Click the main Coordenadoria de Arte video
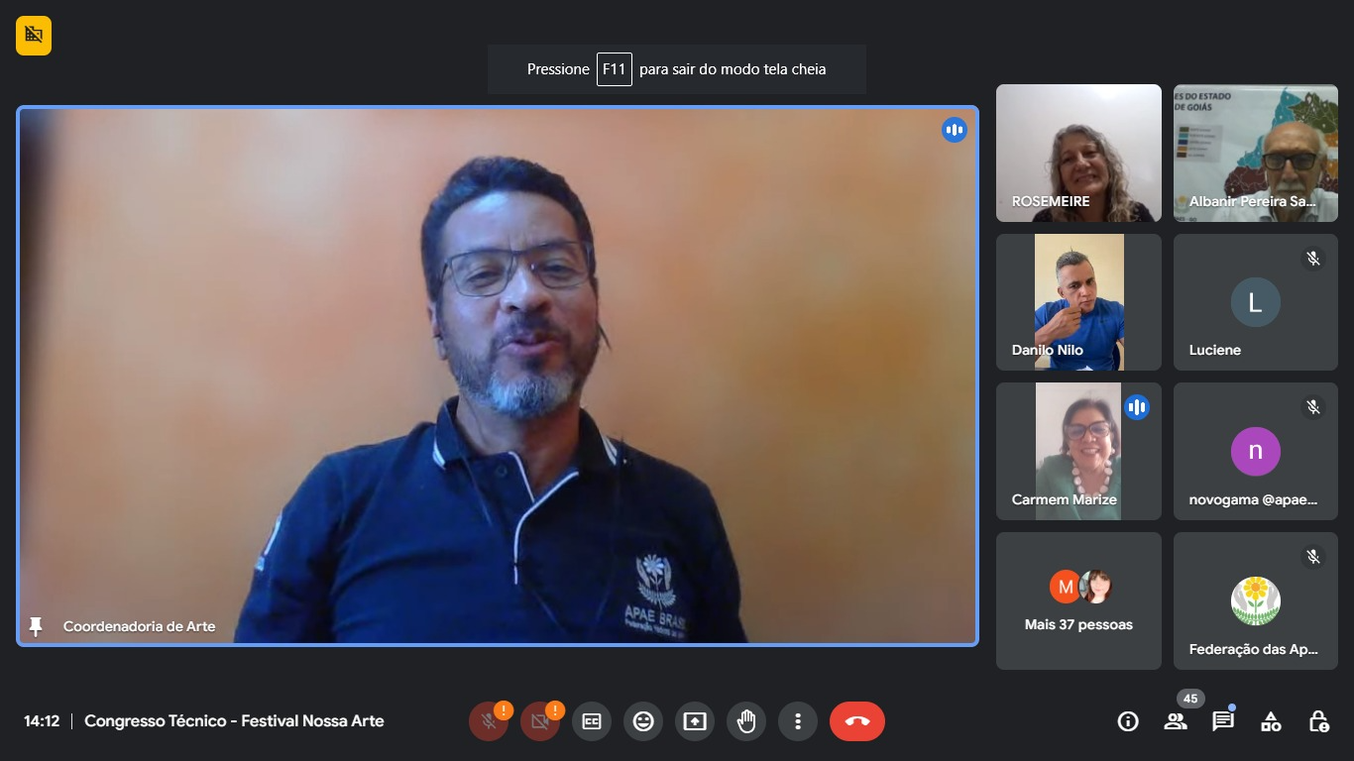Screen dimensions: 1354x761 click(498, 377)
